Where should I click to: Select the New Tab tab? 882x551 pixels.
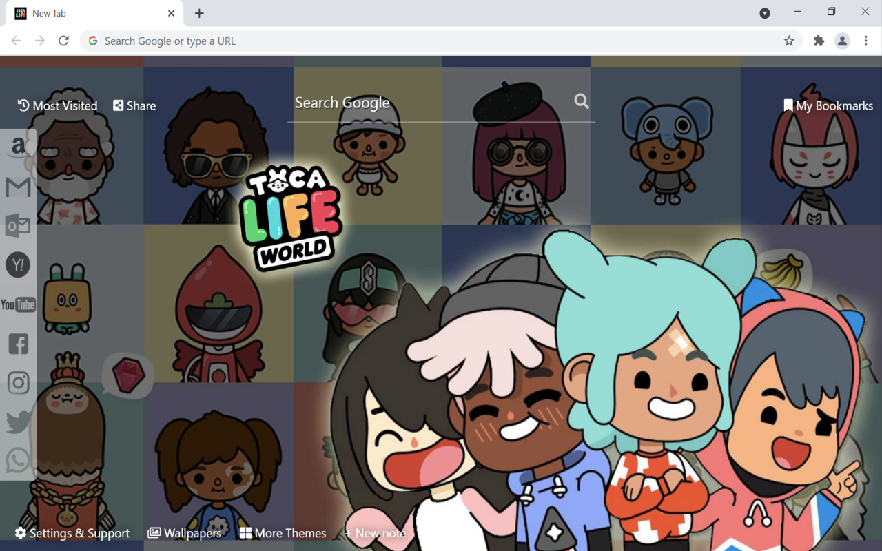coord(95,13)
